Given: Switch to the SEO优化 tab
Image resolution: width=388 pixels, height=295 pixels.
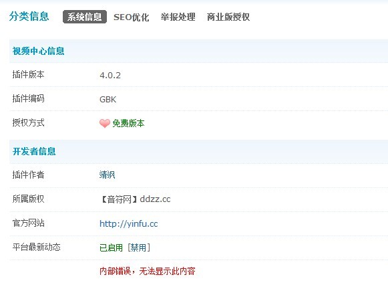Looking at the screenshot, I should (131, 17).
